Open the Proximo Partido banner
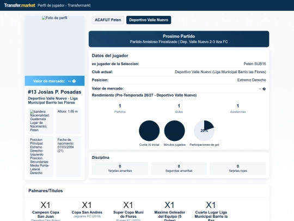The height and width of the screenshot is (221, 294). (x=179, y=39)
